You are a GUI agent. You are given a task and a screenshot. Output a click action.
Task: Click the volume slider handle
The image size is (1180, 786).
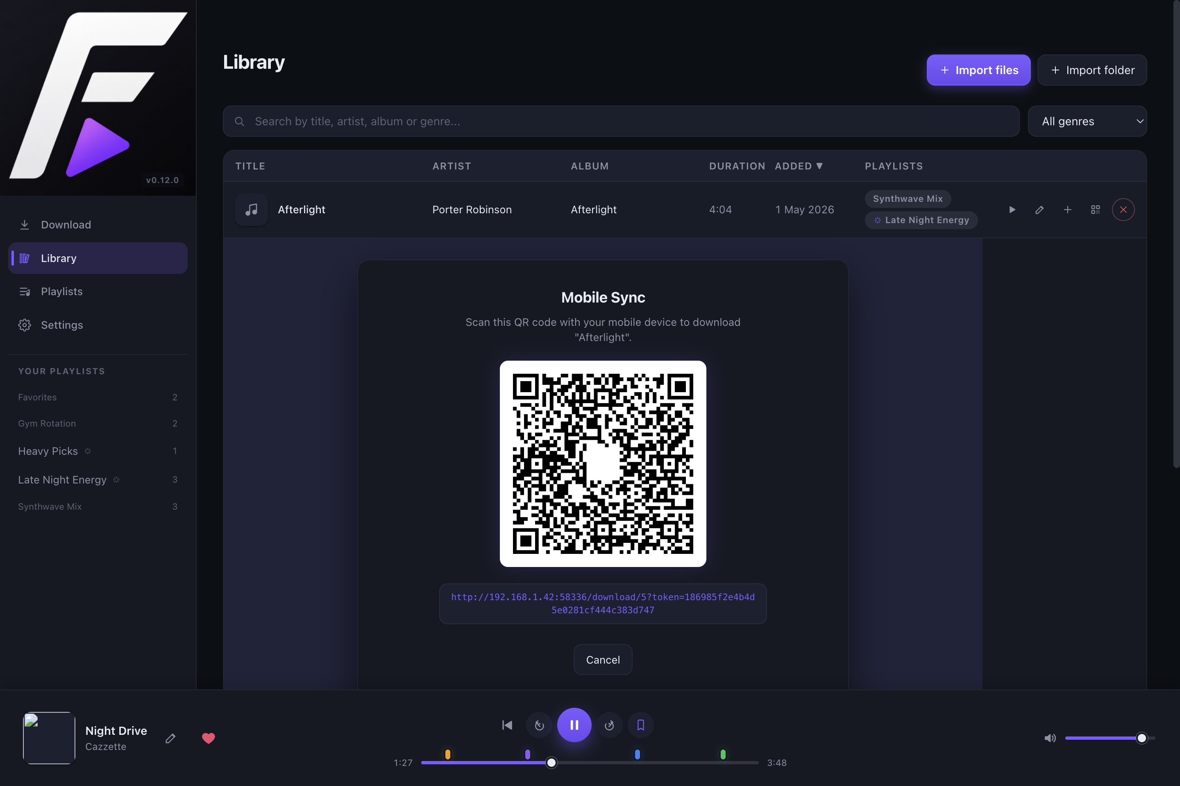[1142, 738]
